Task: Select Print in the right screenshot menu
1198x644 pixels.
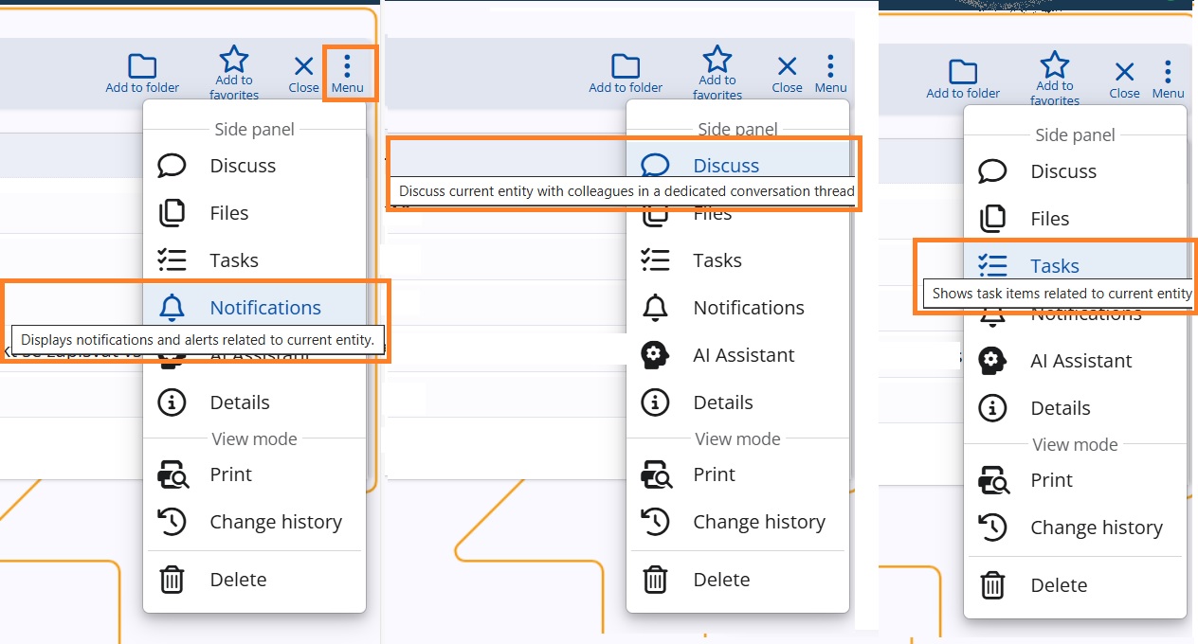Action: [1075, 480]
